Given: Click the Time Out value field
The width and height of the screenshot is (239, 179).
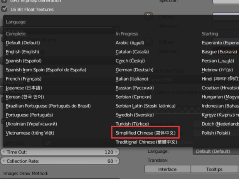Looking at the screenshot, I should pyautogui.click(x=60, y=152).
